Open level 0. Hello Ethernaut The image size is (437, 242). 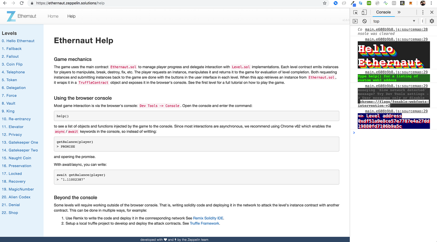point(18,41)
